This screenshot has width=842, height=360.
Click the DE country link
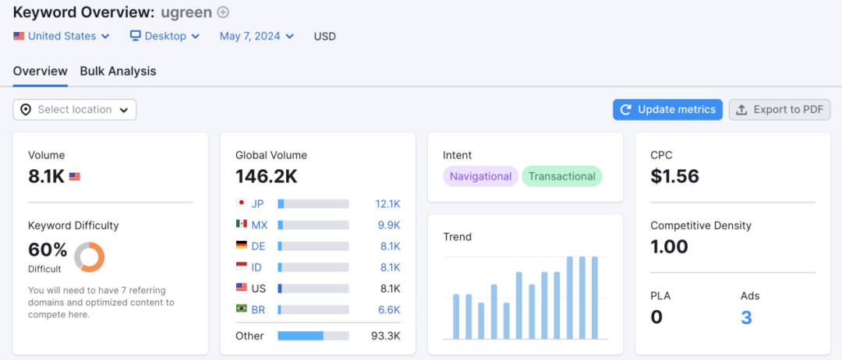258,246
